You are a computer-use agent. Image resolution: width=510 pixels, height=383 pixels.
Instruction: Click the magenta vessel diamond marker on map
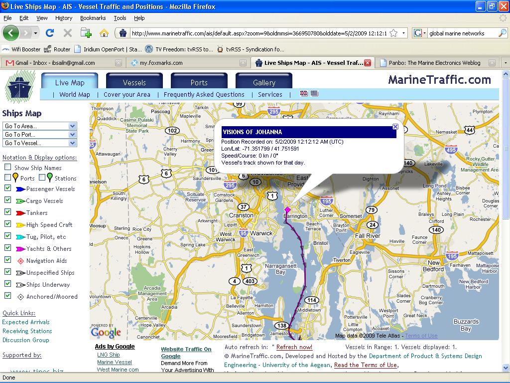(287, 210)
